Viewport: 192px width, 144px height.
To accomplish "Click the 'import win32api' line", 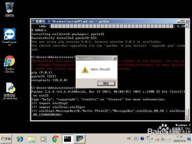I will tap(50, 103).
